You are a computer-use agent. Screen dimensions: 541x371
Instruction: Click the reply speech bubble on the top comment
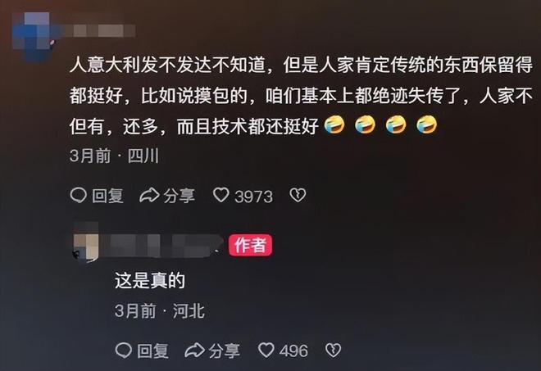tap(79, 195)
